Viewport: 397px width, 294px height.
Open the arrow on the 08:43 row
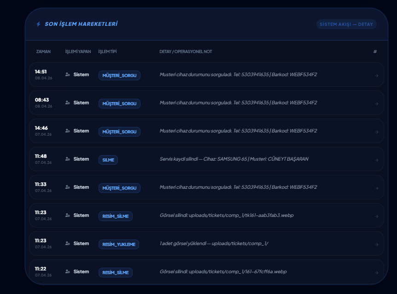pyautogui.click(x=376, y=104)
